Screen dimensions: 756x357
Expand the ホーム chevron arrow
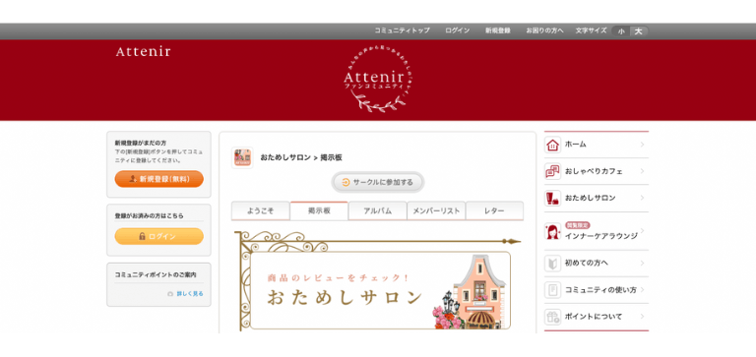[642, 145]
